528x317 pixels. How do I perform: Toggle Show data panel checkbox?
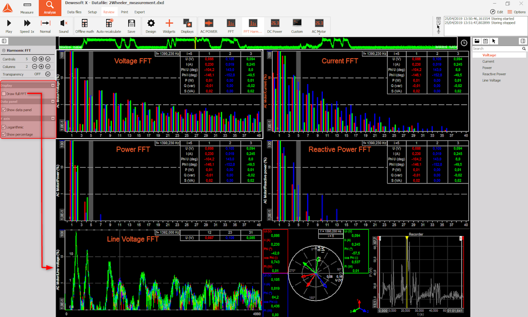tap(4, 110)
